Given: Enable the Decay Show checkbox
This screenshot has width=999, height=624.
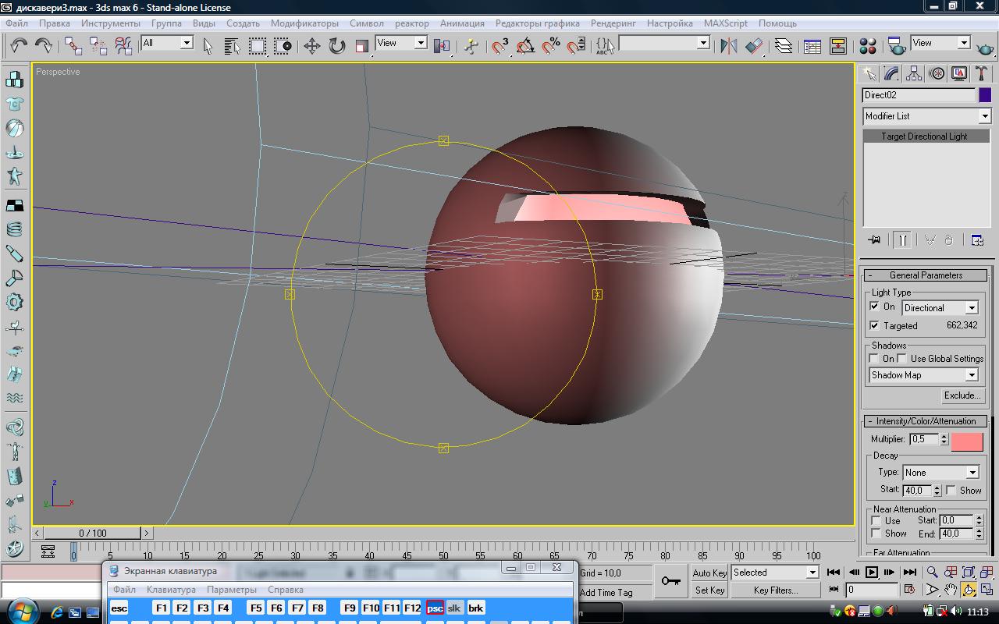Looking at the screenshot, I should (x=951, y=490).
